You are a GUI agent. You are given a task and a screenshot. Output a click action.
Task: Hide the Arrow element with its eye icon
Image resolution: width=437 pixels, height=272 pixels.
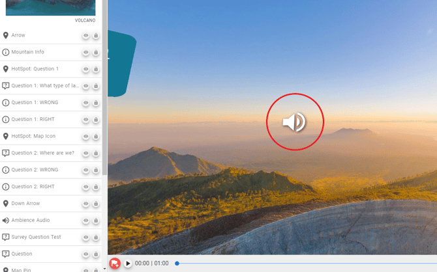[x=85, y=36]
